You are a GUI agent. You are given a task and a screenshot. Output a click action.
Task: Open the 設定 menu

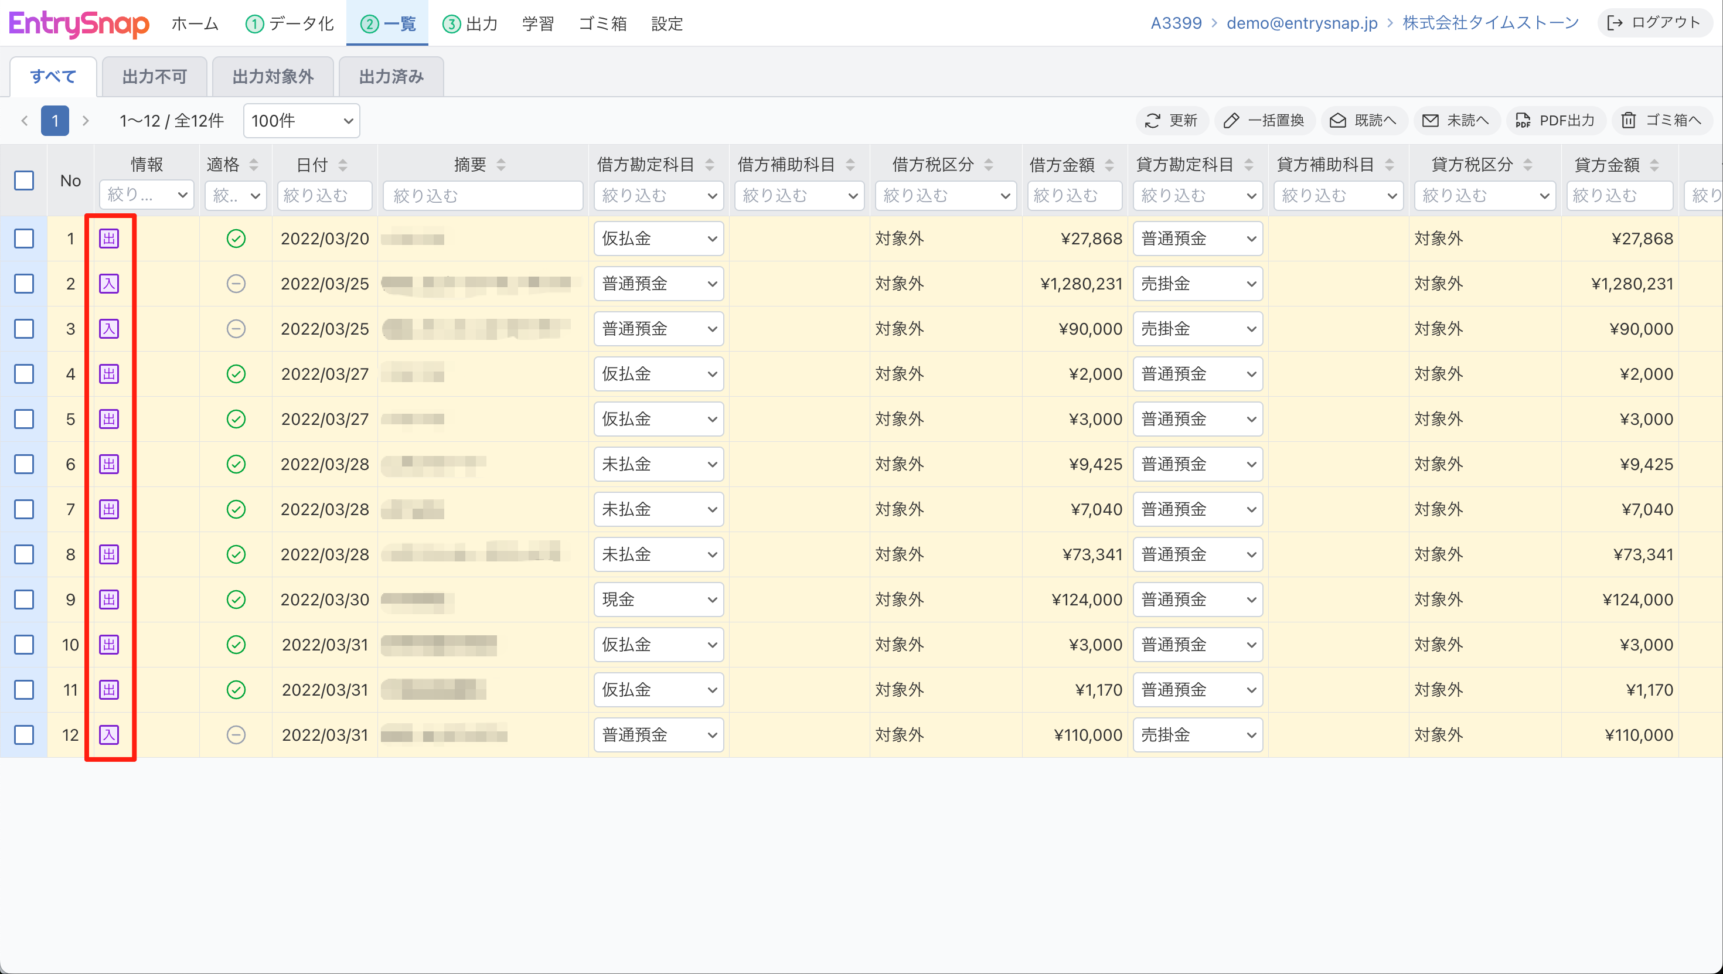(x=668, y=24)
